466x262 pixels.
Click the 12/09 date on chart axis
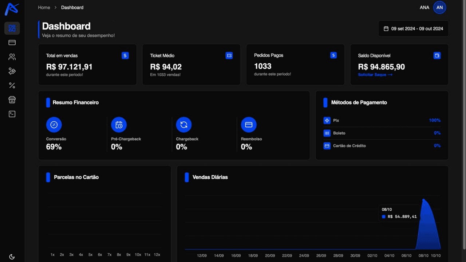202,256
